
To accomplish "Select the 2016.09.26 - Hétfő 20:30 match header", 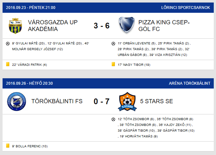I will click(x=29, y=83).
